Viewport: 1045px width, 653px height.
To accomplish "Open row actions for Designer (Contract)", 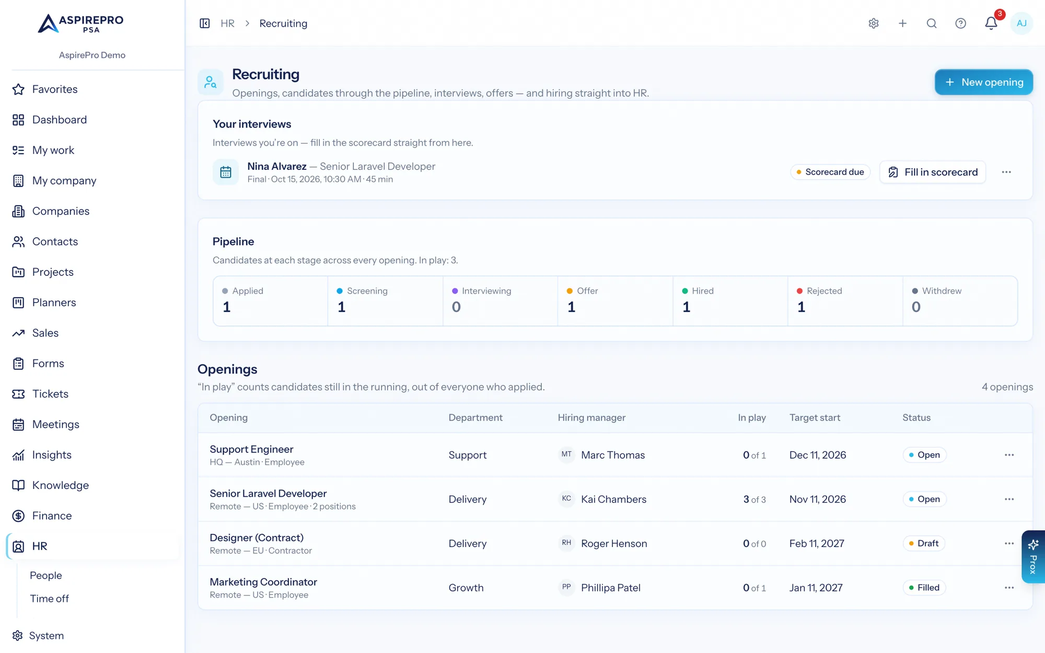I will pyautogui.click(x=1009, y=543).
